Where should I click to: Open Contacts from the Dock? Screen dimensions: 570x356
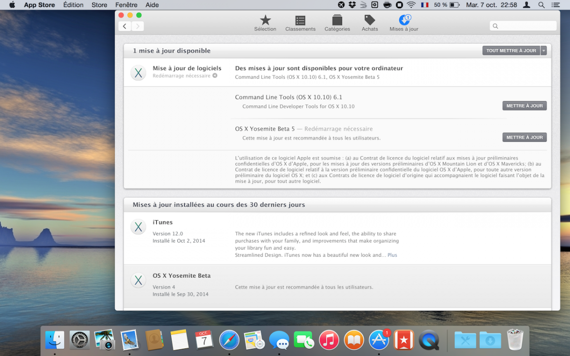154,340
